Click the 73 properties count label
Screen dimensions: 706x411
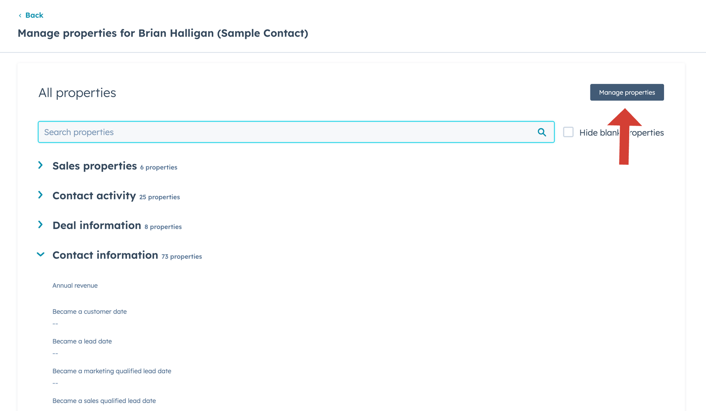[x=181, y=256]
